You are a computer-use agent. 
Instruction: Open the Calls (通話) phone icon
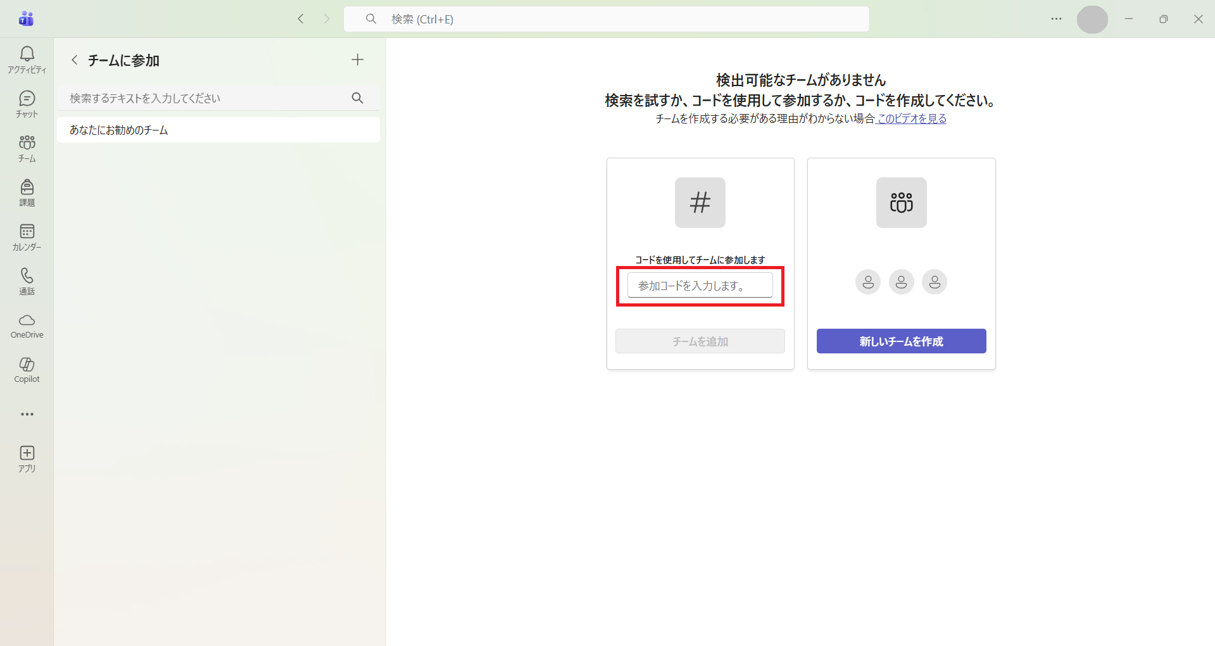27,281
